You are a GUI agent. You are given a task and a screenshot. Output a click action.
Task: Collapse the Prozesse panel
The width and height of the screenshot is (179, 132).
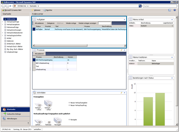124,50
